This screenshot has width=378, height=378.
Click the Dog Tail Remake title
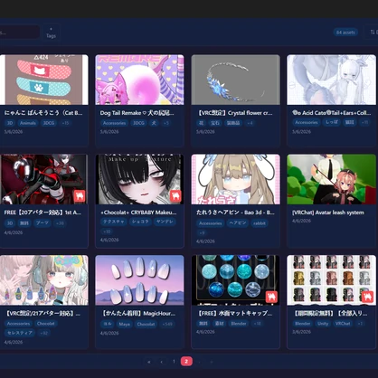137,113
